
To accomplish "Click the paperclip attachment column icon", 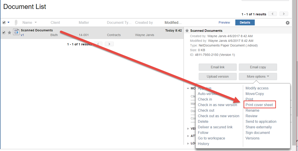I will [x=16, y=23].
